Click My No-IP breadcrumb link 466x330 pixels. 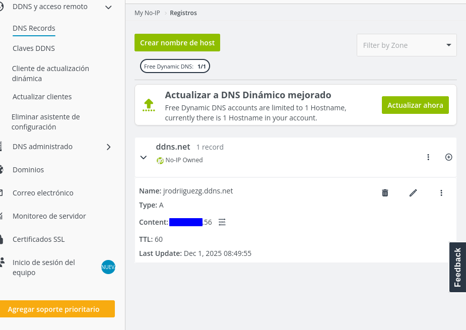[x=147, y=13]
